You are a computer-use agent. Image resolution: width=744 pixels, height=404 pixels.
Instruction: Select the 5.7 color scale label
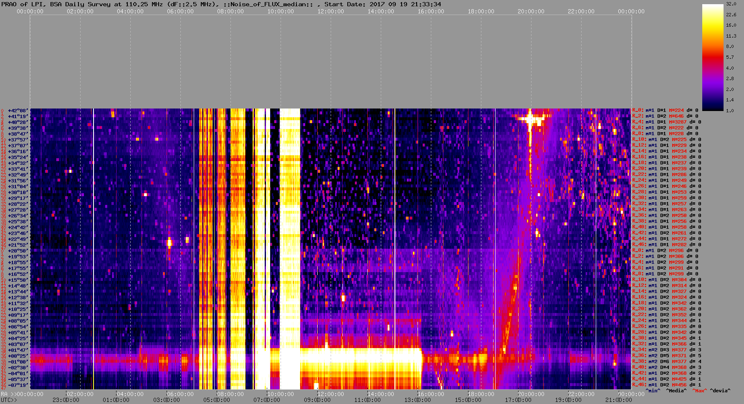click(730, 57)
